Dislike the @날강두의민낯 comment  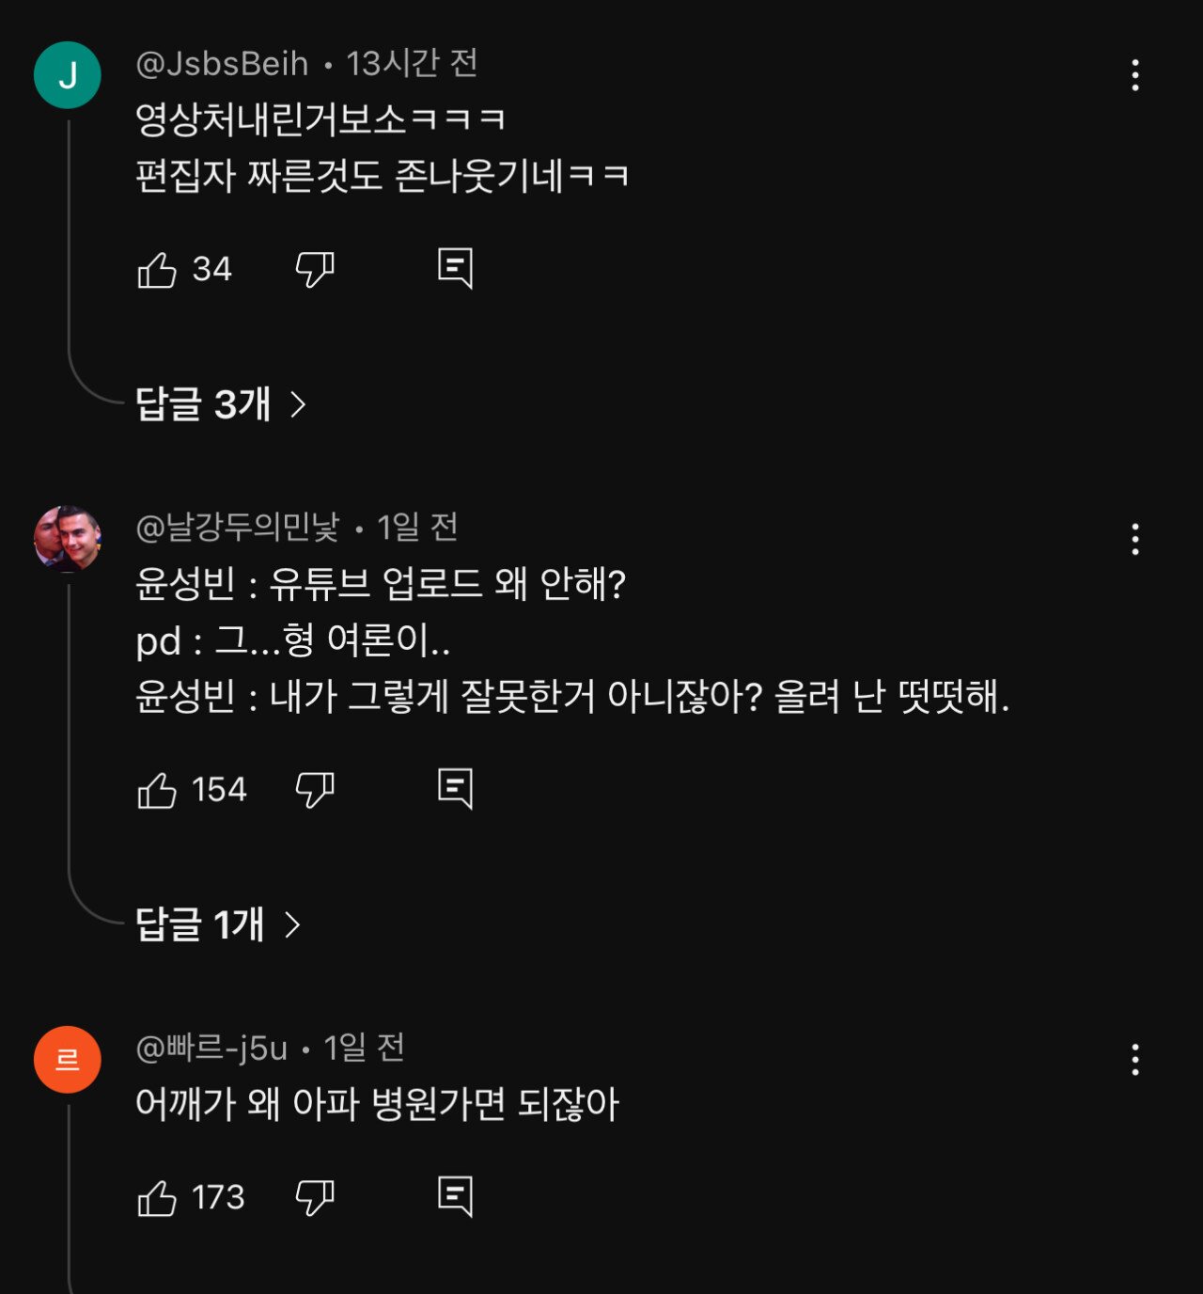(x=314, y=790)
